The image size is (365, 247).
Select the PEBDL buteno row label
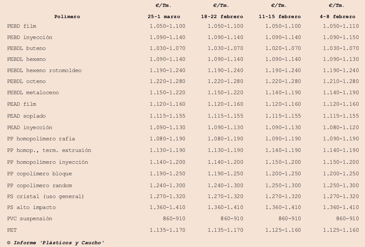(26, 48)
